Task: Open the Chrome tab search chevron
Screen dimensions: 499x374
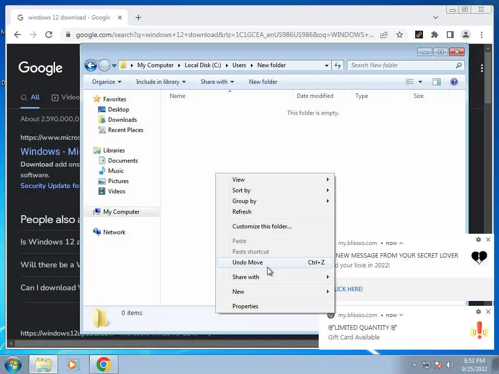Action: click(436, 18)
